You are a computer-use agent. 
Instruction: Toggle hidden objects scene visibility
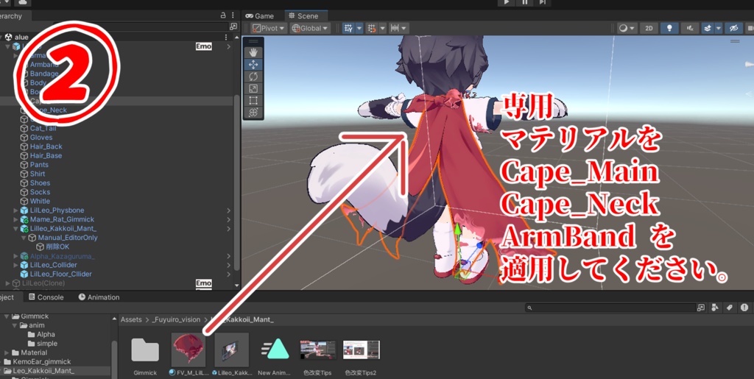(x=734, y=29)
